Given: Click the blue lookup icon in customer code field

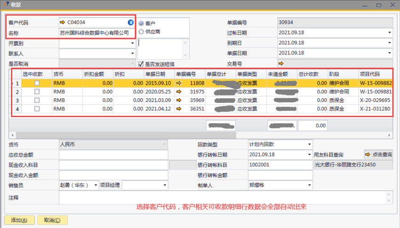Looking at the screenshot, I should pos(131,22).
